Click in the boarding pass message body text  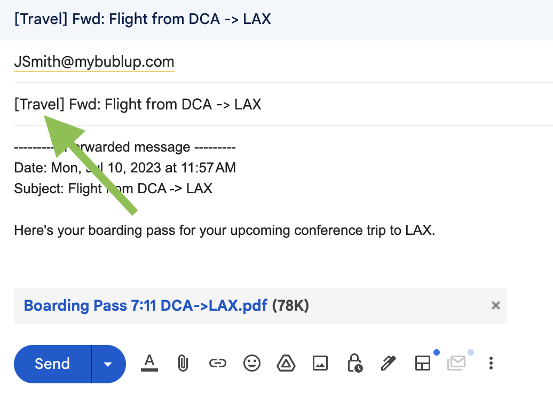[x=225, y=230]
